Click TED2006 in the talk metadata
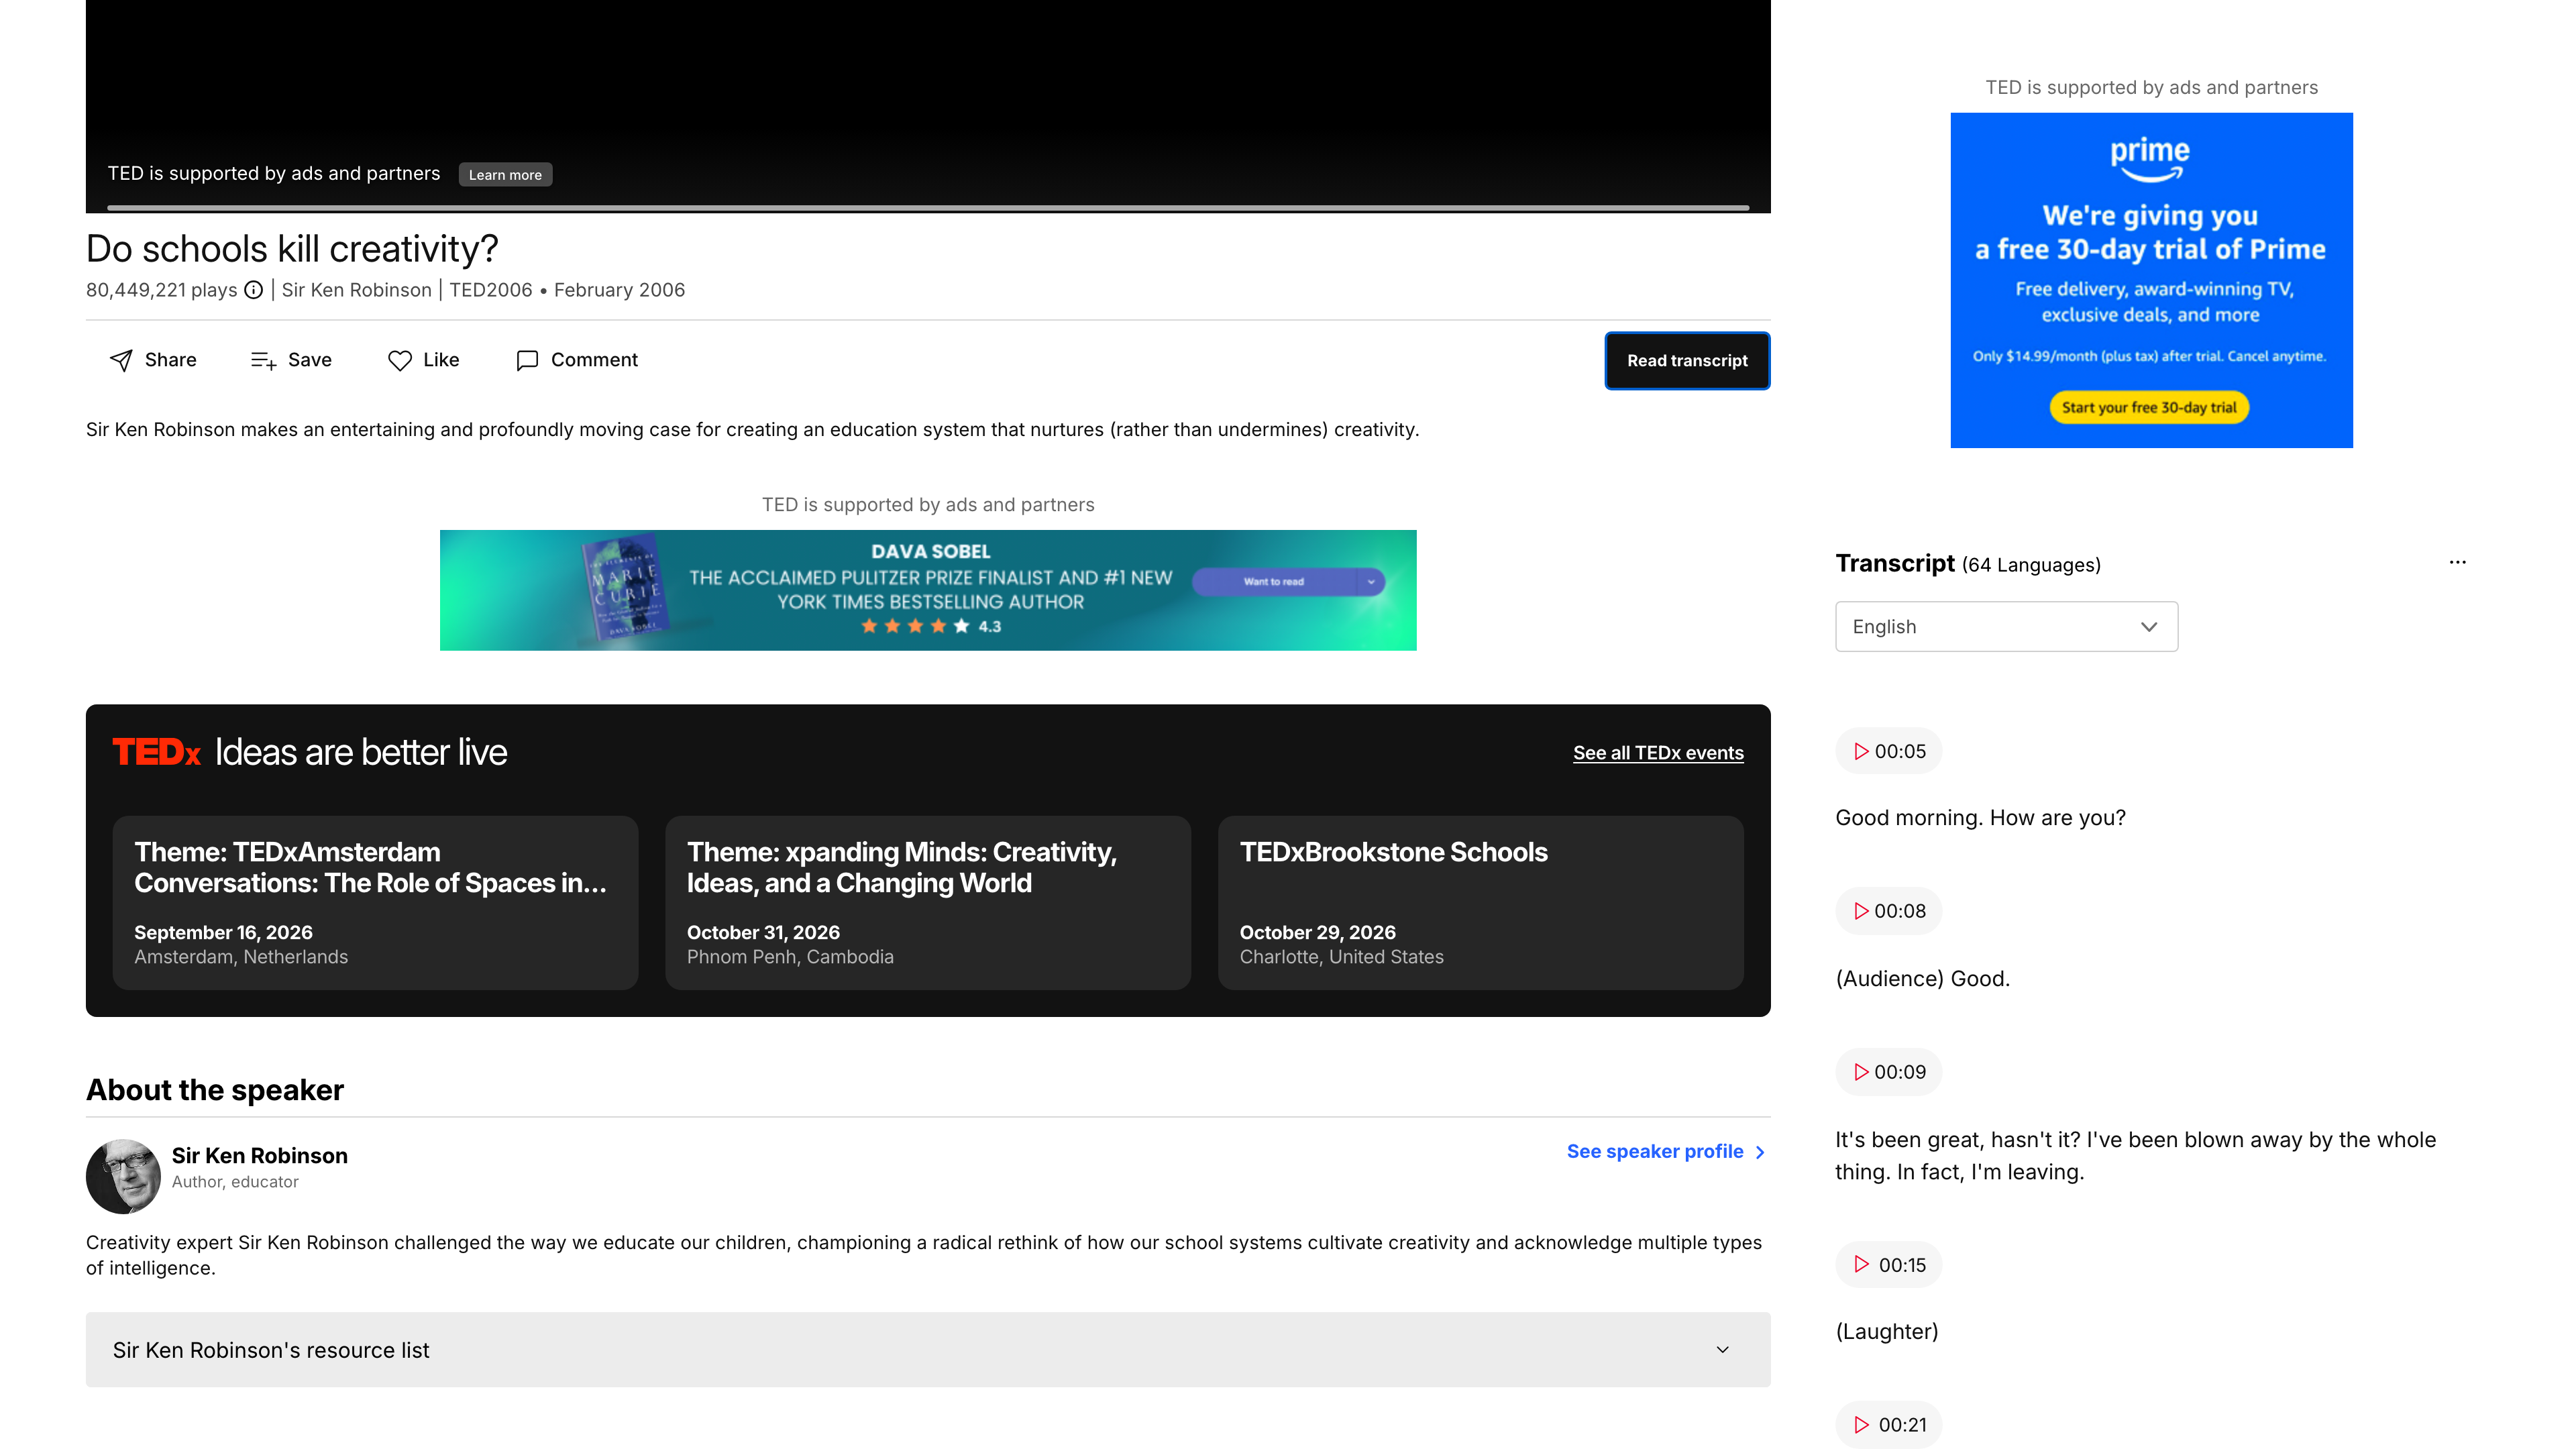Viewport: 2576px width, 1449px height. tap(491, 290)
